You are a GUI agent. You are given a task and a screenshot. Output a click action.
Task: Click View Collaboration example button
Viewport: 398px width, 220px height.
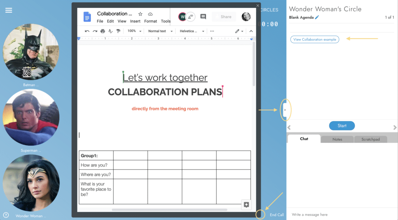point(314,40)
